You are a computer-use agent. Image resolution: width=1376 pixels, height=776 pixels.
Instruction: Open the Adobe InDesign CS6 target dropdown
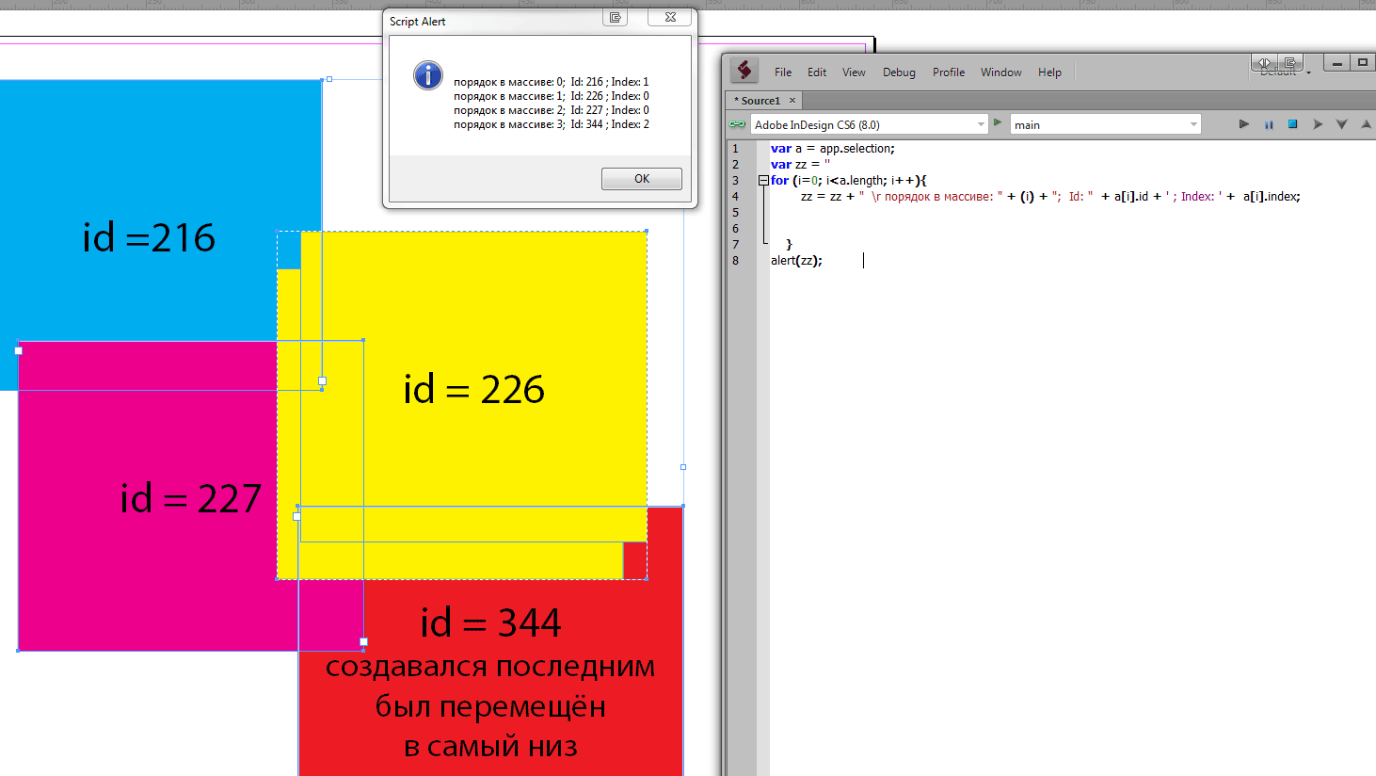[x=870, y=124]
